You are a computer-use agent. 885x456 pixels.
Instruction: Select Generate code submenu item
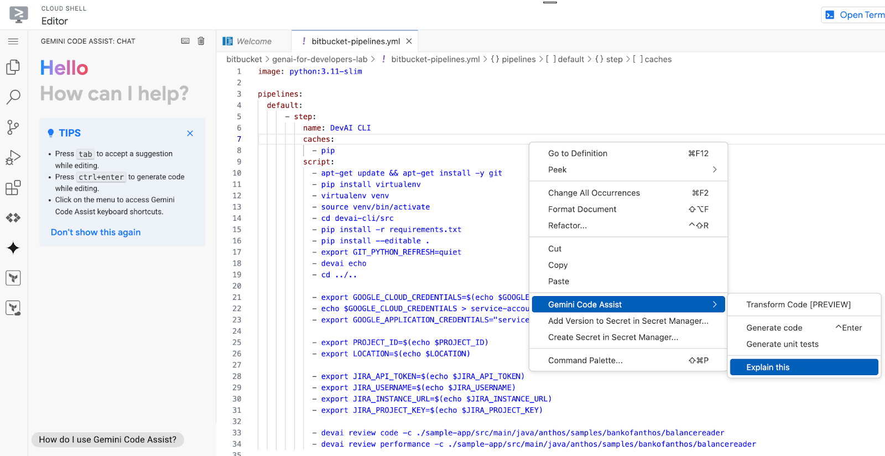[804, 328]
